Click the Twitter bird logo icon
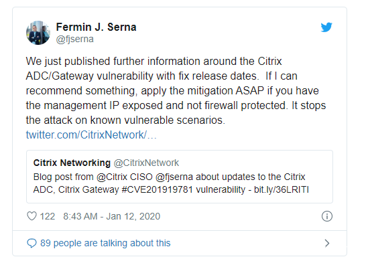 click(x=326, y=27)
